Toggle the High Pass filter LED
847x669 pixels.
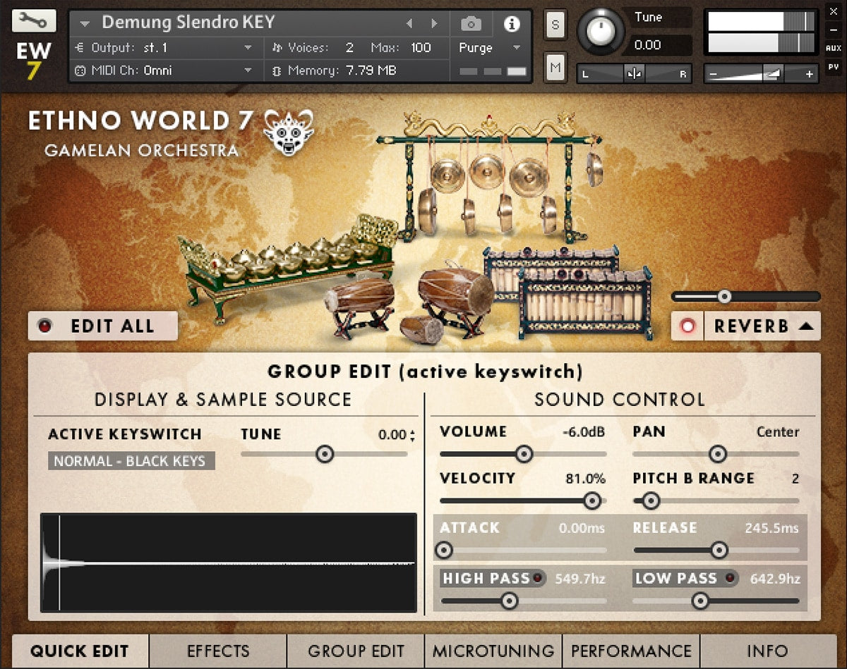point(537,579)
